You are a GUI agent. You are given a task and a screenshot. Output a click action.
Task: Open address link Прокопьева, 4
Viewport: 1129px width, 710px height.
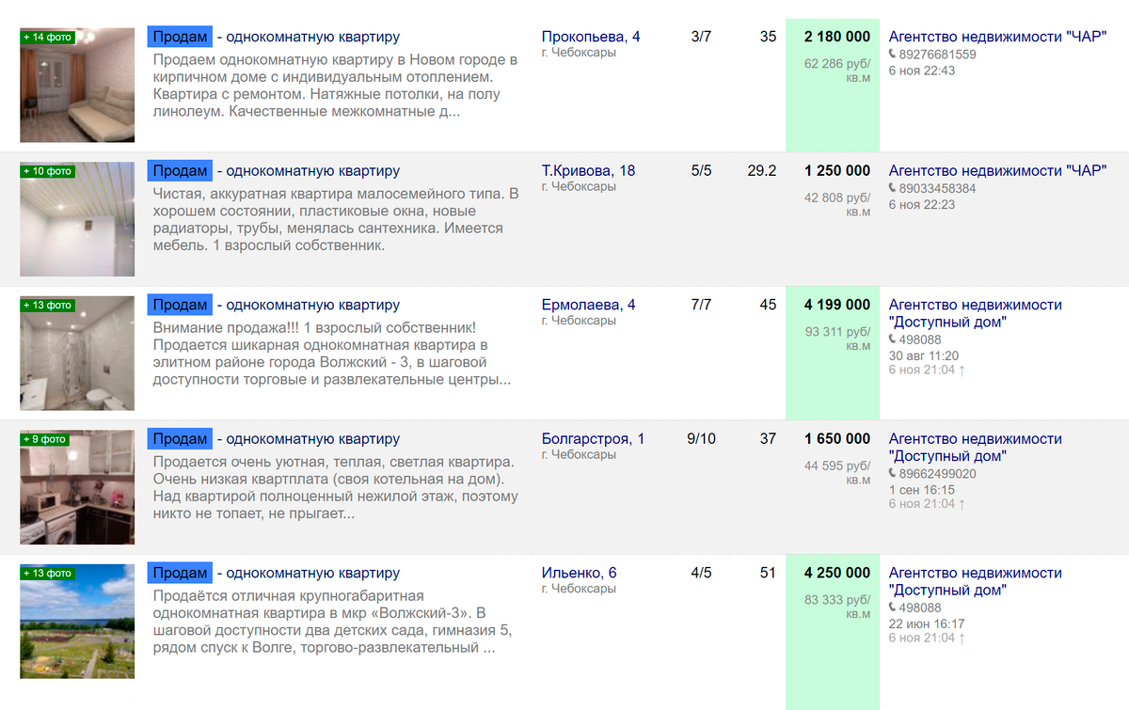(x=591, y=37)
